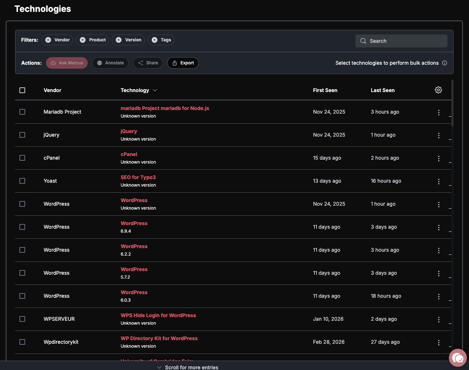The image size is (469, 370).
Task: Open row menu for WordPress 6.2.2
Action: click(x=439, y=250)
